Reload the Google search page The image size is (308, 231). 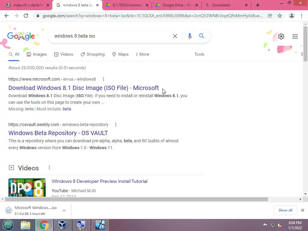coord(26,16)
